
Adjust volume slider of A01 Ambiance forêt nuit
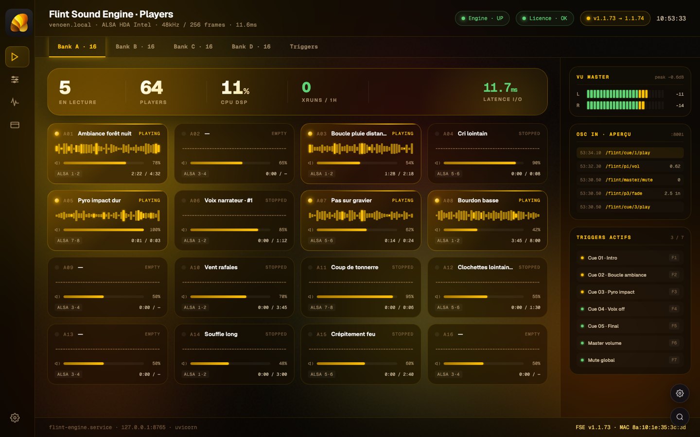coord(104,163)
